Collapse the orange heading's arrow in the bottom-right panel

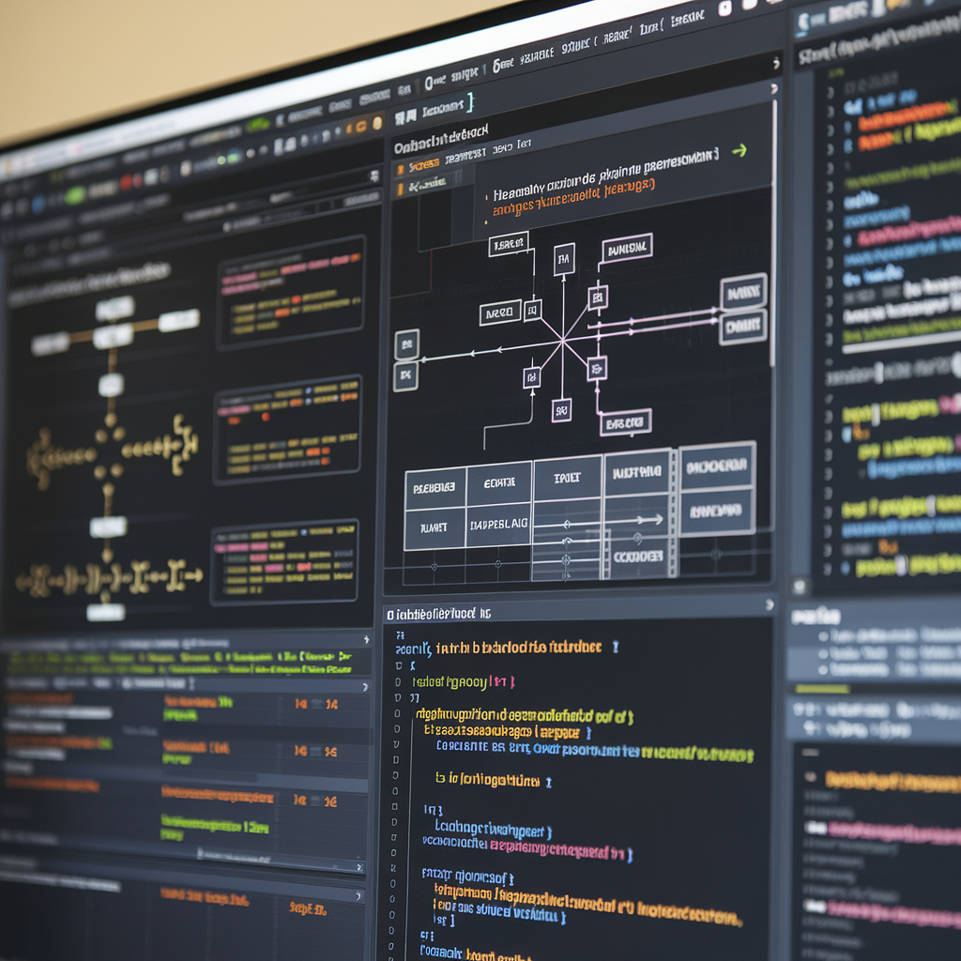810,777
